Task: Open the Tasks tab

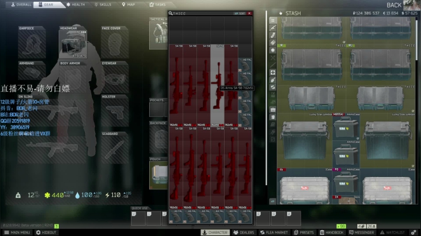Action: tap(158, 5)
